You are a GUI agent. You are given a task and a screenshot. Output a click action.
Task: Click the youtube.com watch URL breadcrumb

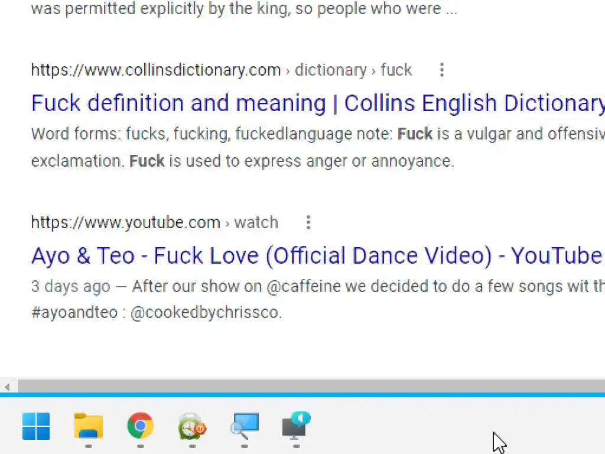pyautogui.click(x=154, y=222)
